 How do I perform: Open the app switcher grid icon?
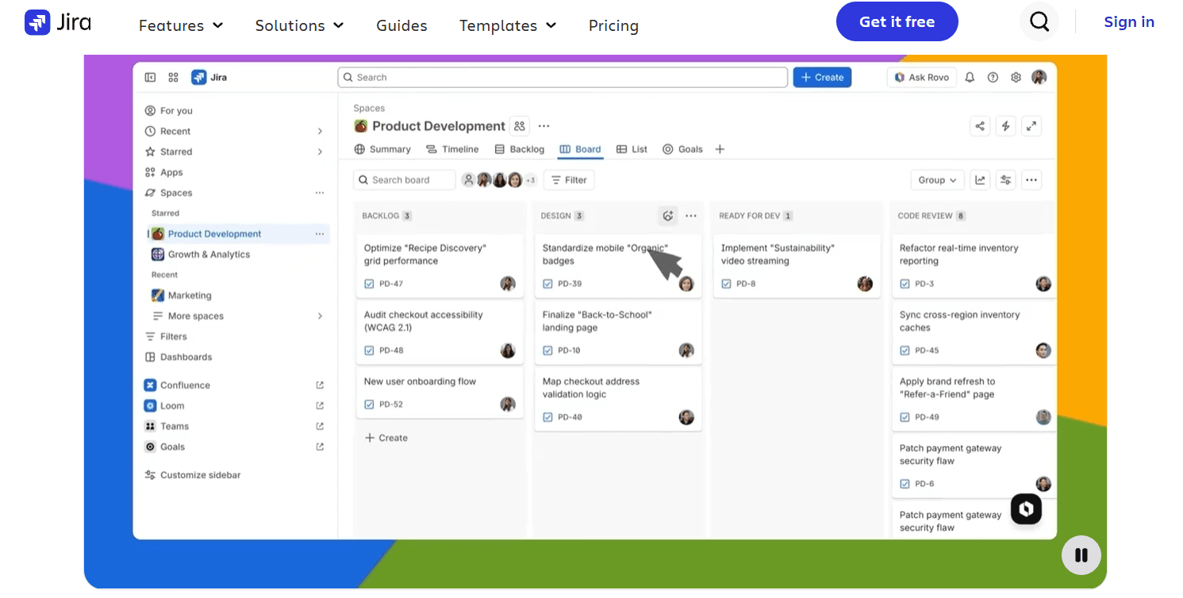[174, 77]
